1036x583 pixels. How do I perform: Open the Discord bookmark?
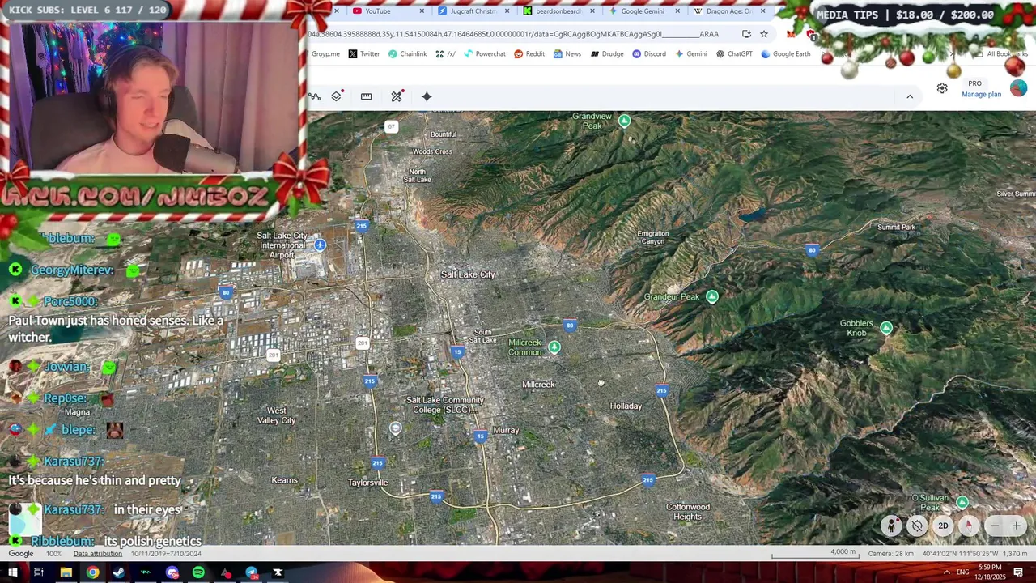click(649, 54)
